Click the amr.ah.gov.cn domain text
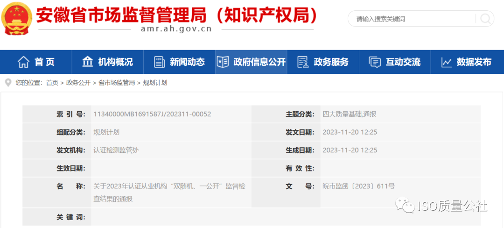 coord(176,29)
